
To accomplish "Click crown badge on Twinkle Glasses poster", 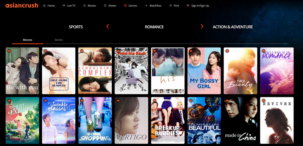I will [45, 101].
